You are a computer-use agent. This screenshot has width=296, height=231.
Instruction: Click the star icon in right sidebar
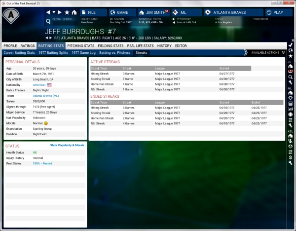pos(291,56)
